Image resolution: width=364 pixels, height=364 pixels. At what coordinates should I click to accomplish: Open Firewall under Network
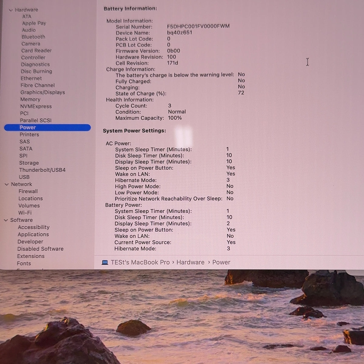(28, 191)
